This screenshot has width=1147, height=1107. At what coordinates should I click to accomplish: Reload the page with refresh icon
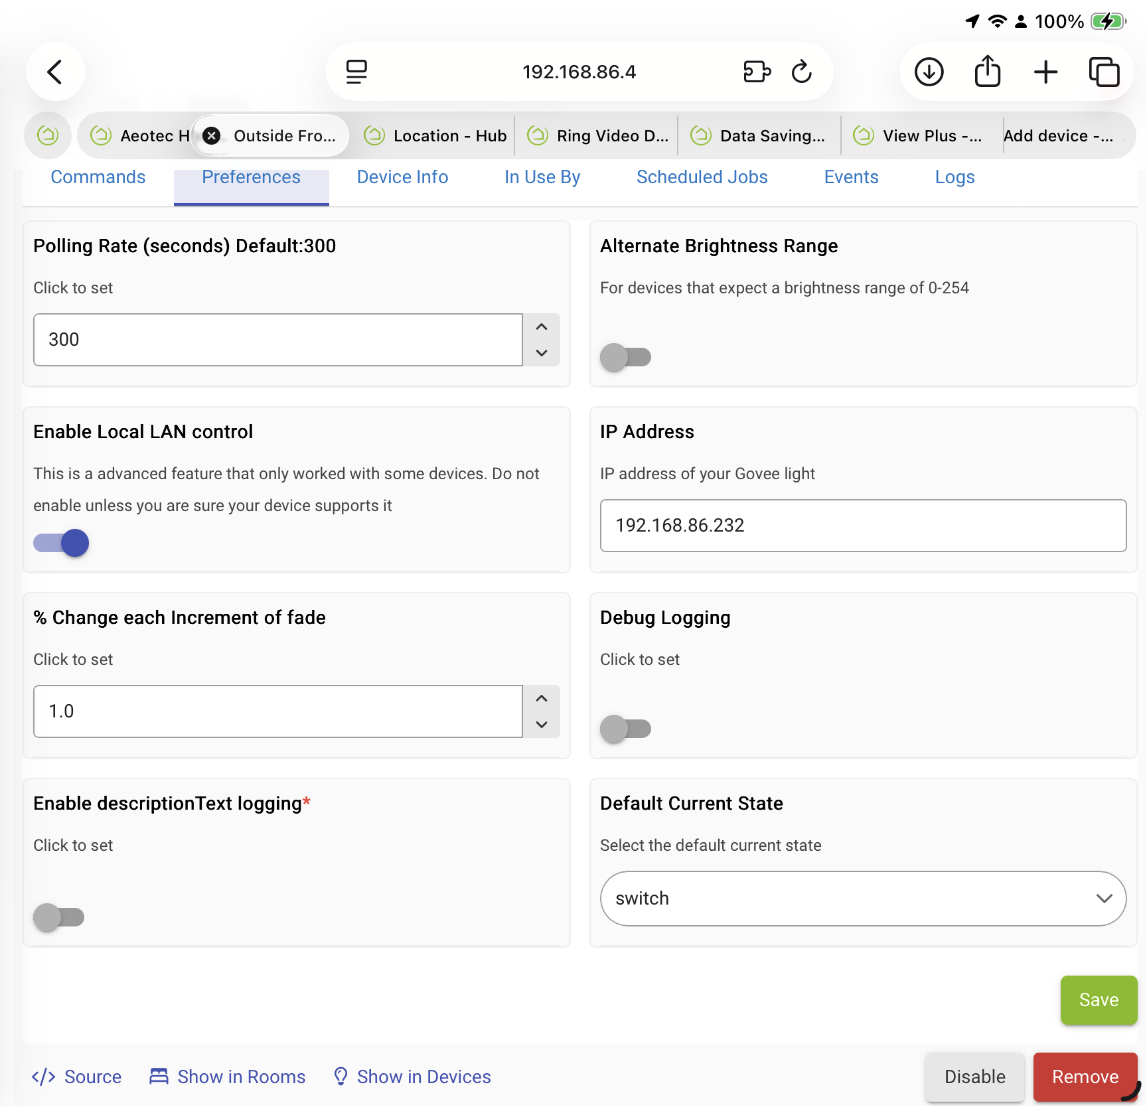pos(801,72)
